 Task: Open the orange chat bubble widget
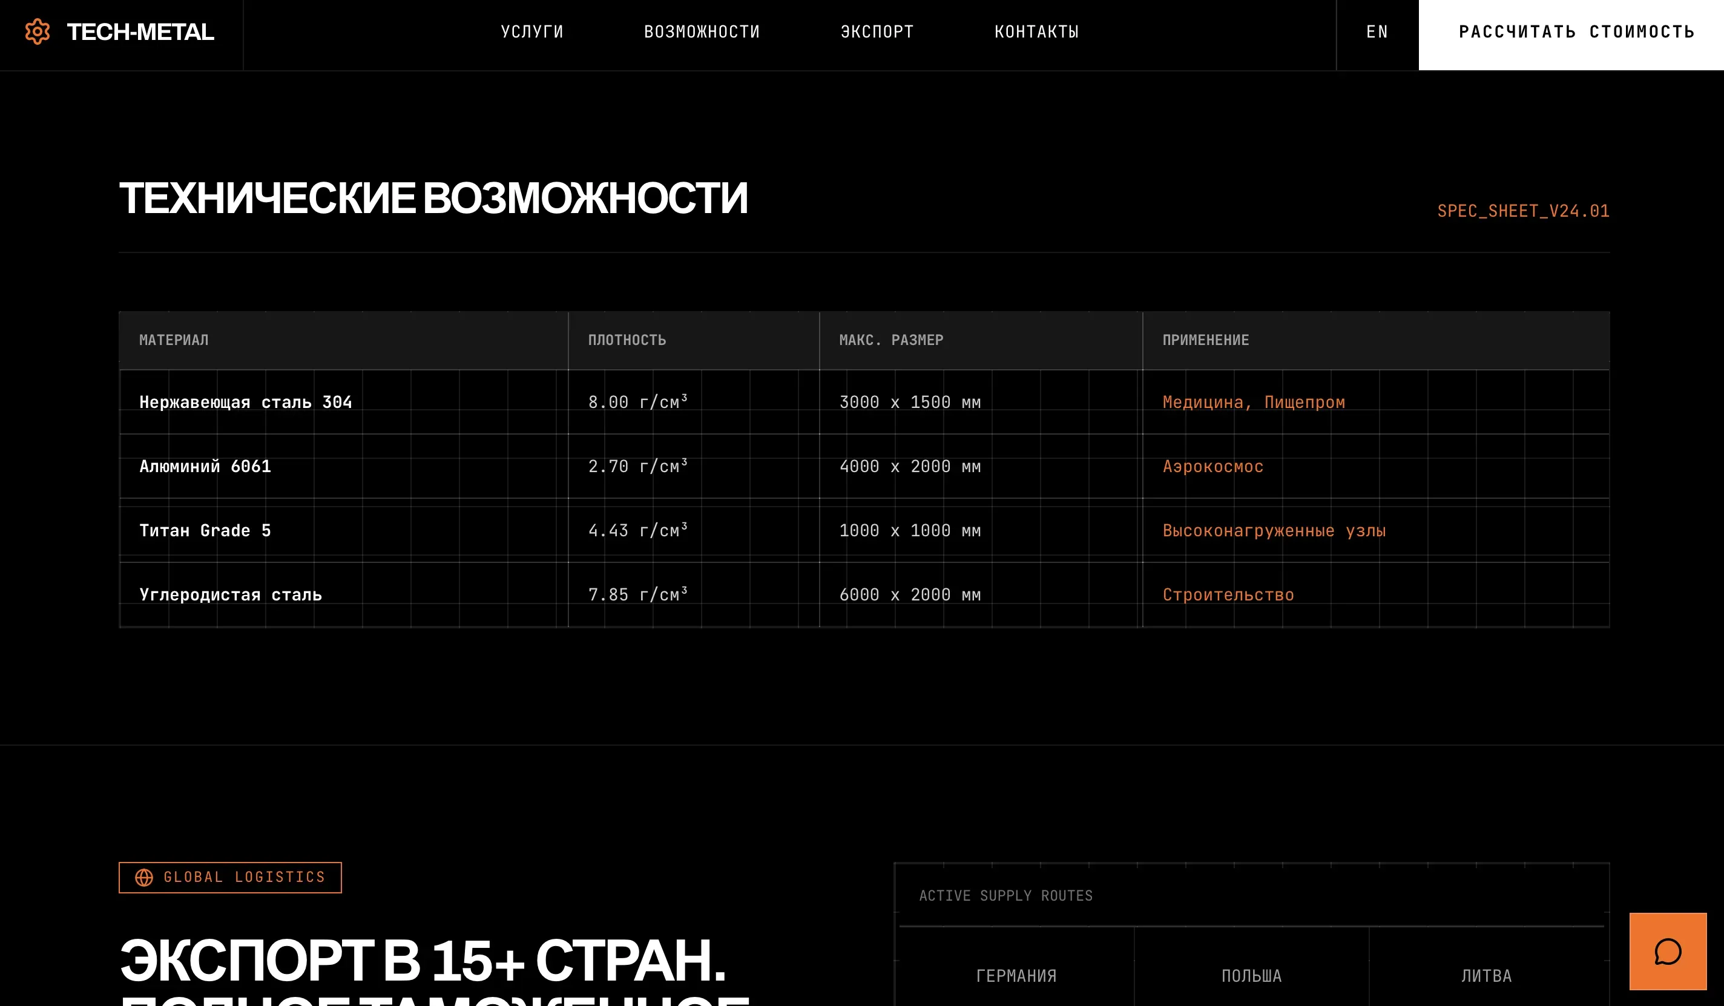click(1667, 950)
